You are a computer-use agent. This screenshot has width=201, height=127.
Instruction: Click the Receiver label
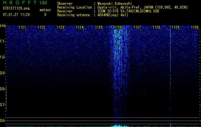point(65,11)
